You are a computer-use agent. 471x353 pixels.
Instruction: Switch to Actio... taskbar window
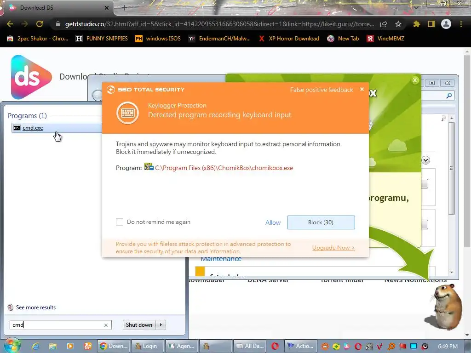301,346
